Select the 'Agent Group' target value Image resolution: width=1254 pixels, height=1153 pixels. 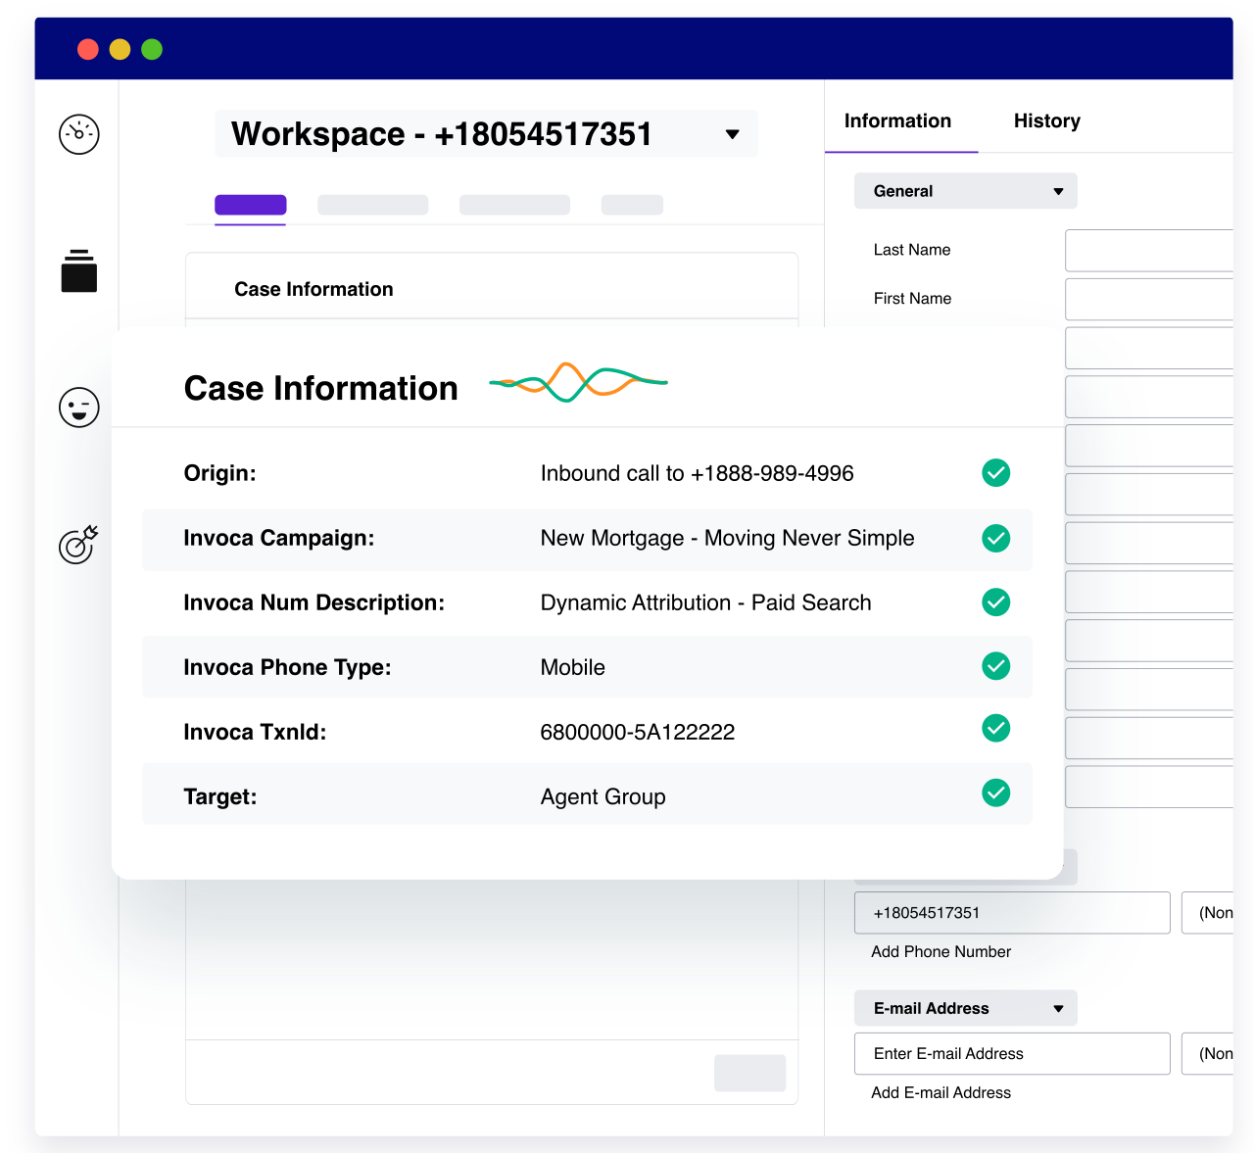pos(603,796)
